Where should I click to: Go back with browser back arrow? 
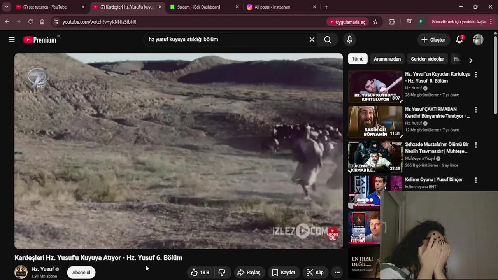tap(7, 22)
